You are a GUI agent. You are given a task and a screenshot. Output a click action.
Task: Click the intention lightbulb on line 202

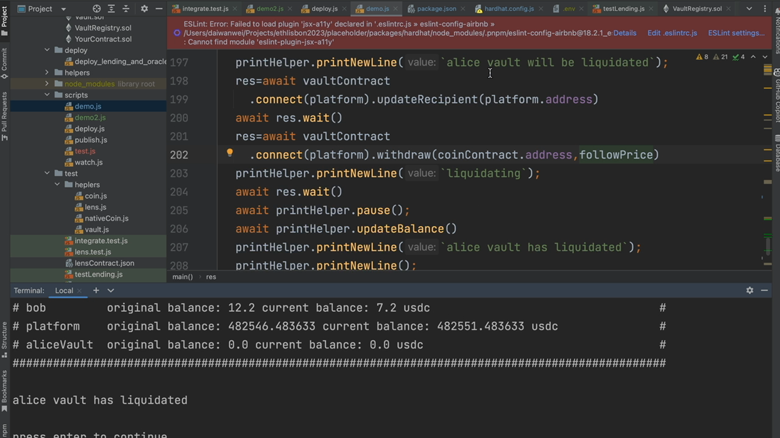[x=230, y=153]
